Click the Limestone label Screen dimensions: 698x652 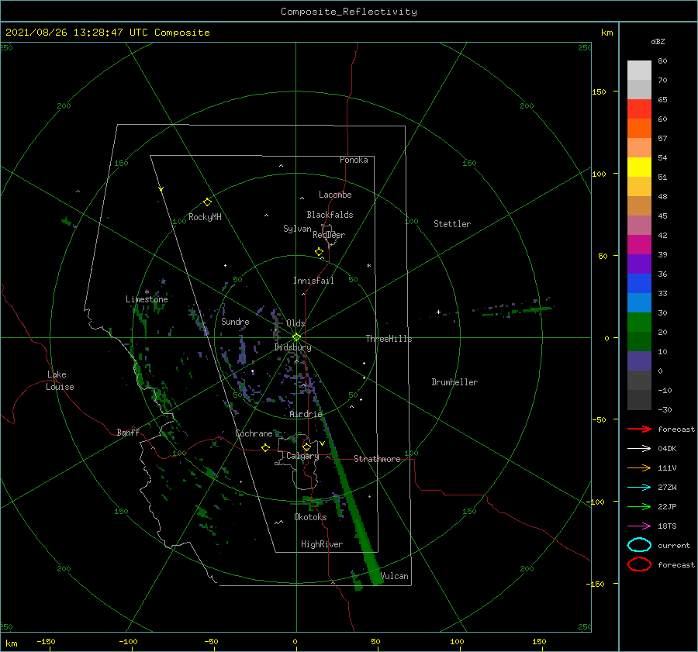147,299
